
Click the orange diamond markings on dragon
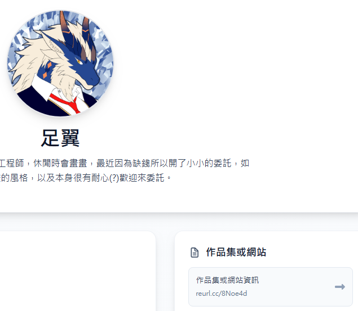pyautogui.click(x=48, y=69)
